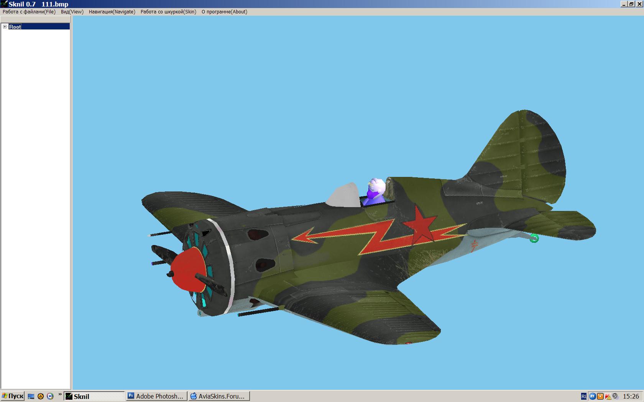Open the File (Работа с файлами) menu
Image resolution: width=644 pixels, height=402 pixels.
[x=29, y=12]
